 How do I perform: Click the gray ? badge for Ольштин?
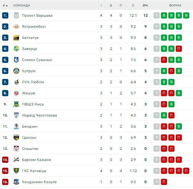157,149
